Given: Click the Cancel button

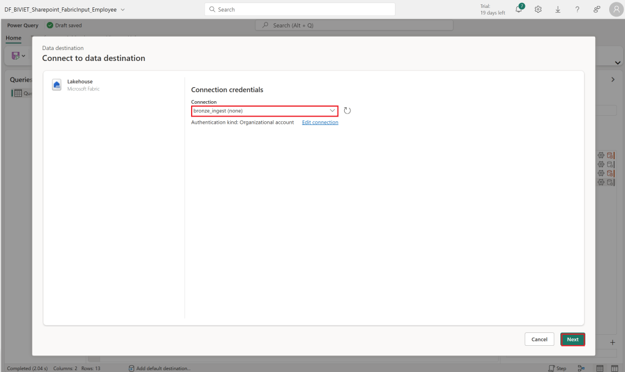Looking at the screenshot, I should coord(540,339).
